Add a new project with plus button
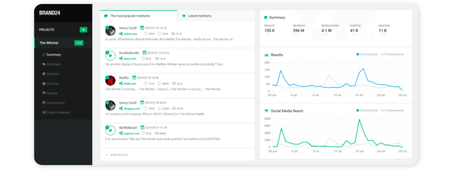 click(83, 29)
